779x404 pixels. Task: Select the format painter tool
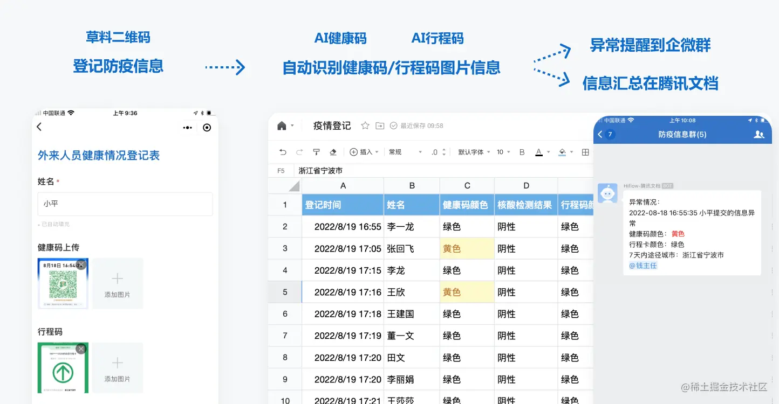(x=317, y=152)
